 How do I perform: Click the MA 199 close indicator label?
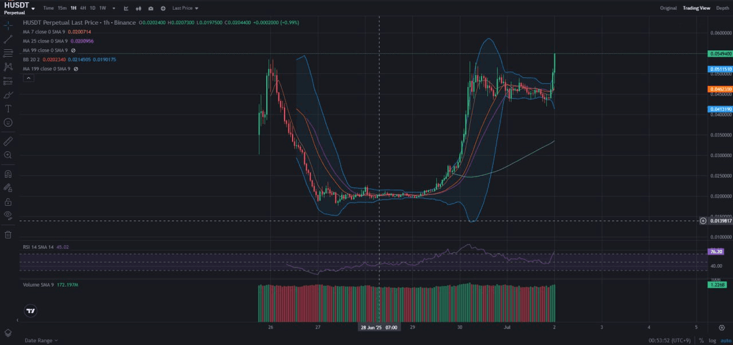46,69
